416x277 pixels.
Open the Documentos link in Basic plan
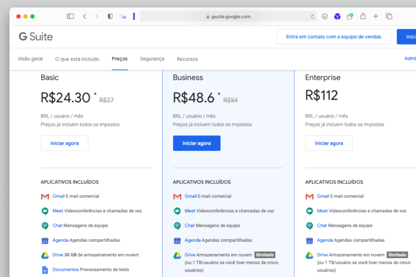point(65,270)
